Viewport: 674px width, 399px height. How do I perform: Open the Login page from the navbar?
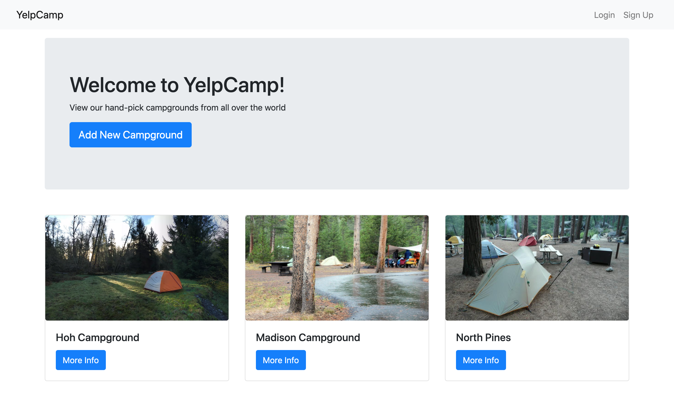tap(604, 15)
